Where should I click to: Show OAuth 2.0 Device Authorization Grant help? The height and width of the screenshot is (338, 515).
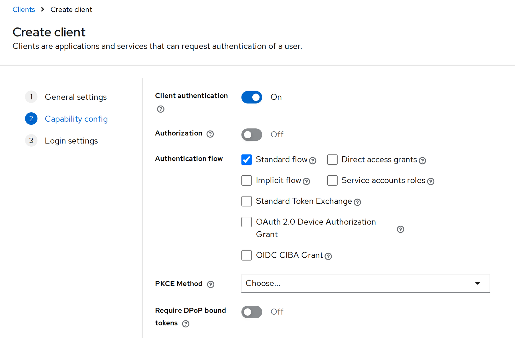(401, 229)
